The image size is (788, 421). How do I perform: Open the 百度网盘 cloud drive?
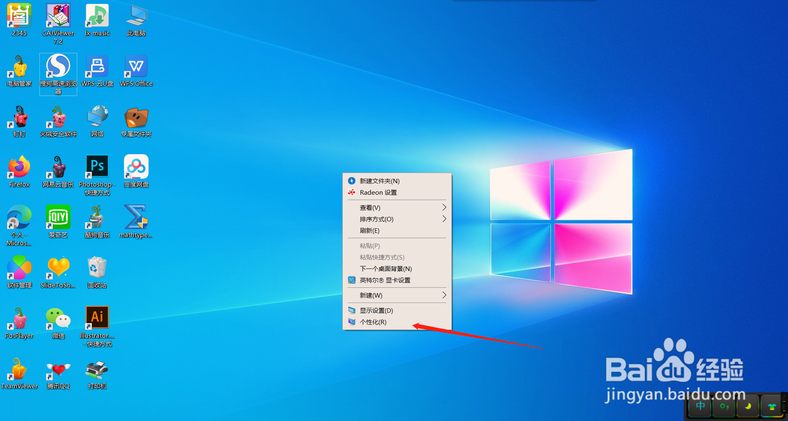pos(136,166)
